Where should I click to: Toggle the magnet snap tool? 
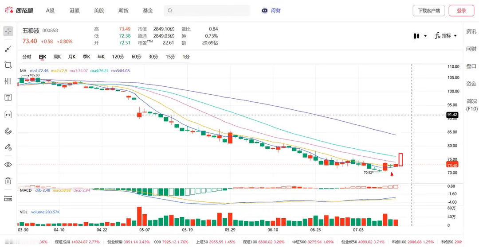(8, 131)
